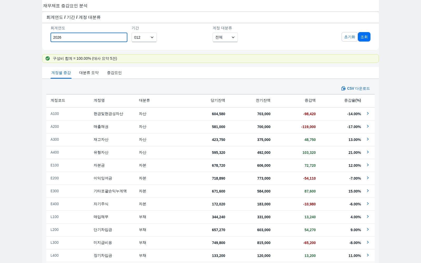Click the 계정코드 column header
This screenshot has height=263, width=421.
pyautogui.click(x=58, y=100)
